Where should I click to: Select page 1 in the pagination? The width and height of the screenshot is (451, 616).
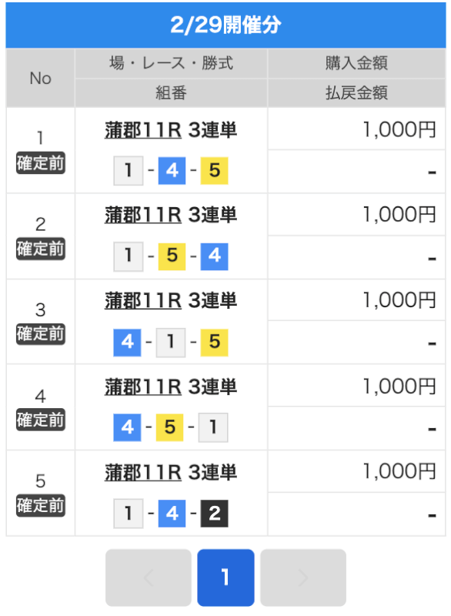[225, 577]
